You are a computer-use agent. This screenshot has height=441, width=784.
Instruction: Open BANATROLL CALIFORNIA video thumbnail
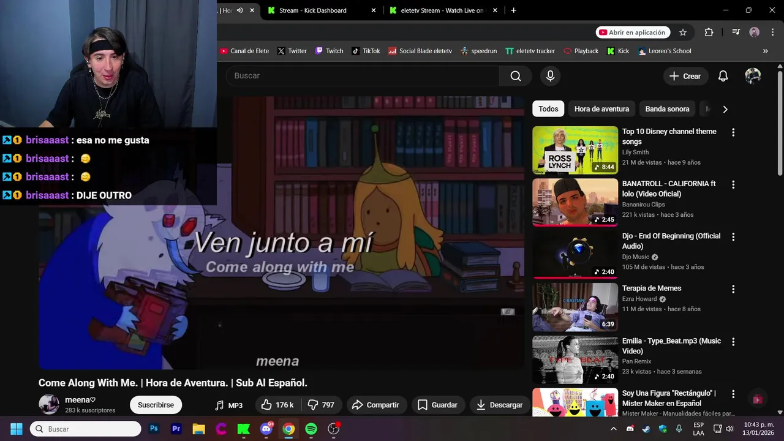coord(575,202)
